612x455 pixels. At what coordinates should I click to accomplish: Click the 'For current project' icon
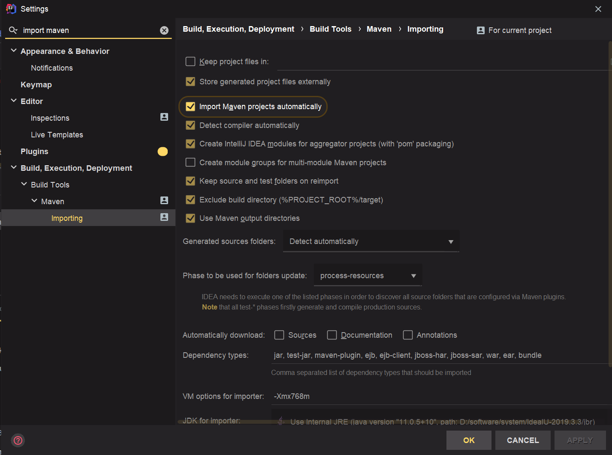tap(481, 30)
